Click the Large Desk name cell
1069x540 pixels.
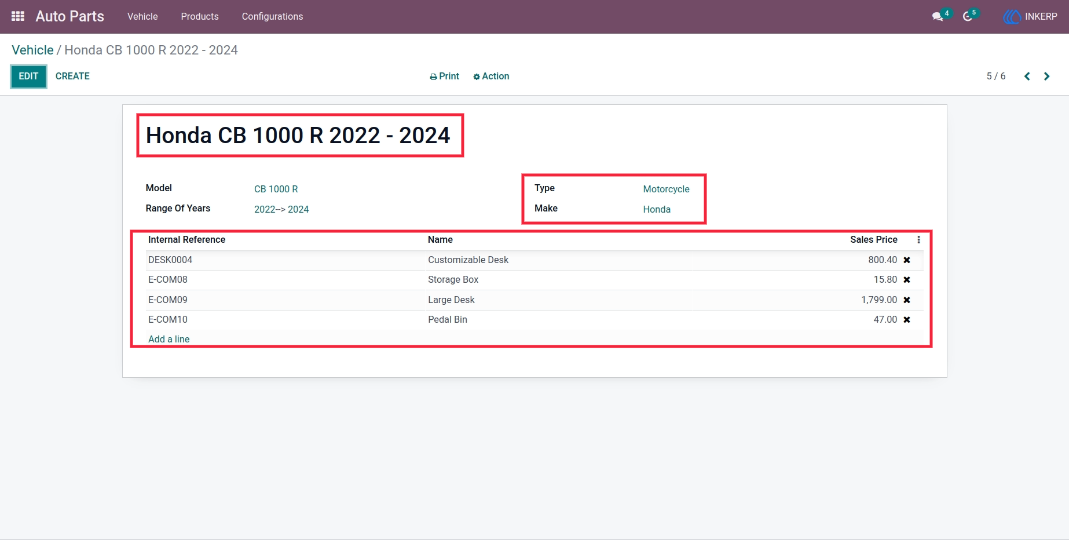pyautogui.click(x=451, y=300)
